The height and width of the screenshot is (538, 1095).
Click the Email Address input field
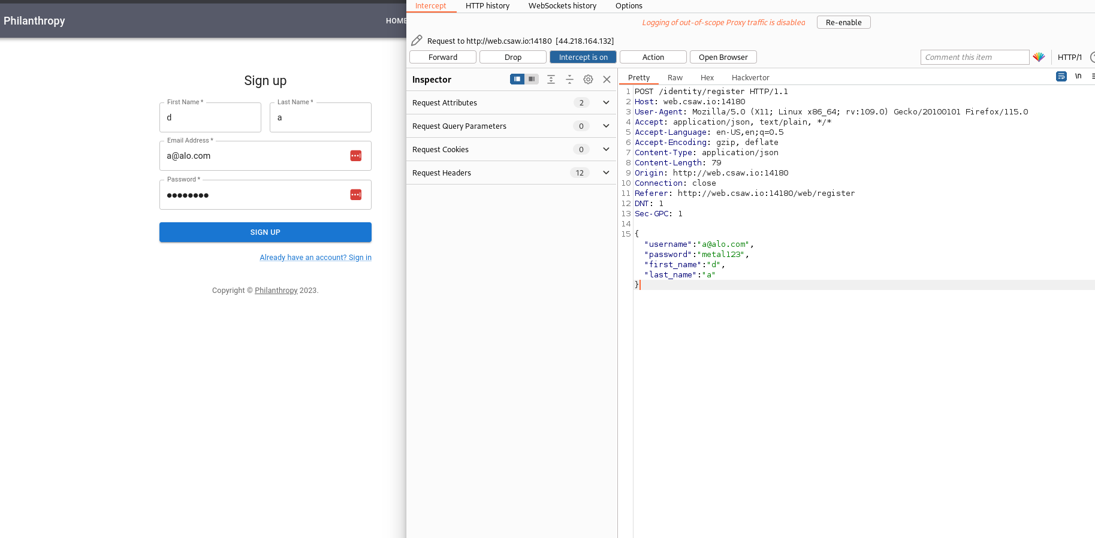[266, 156]
